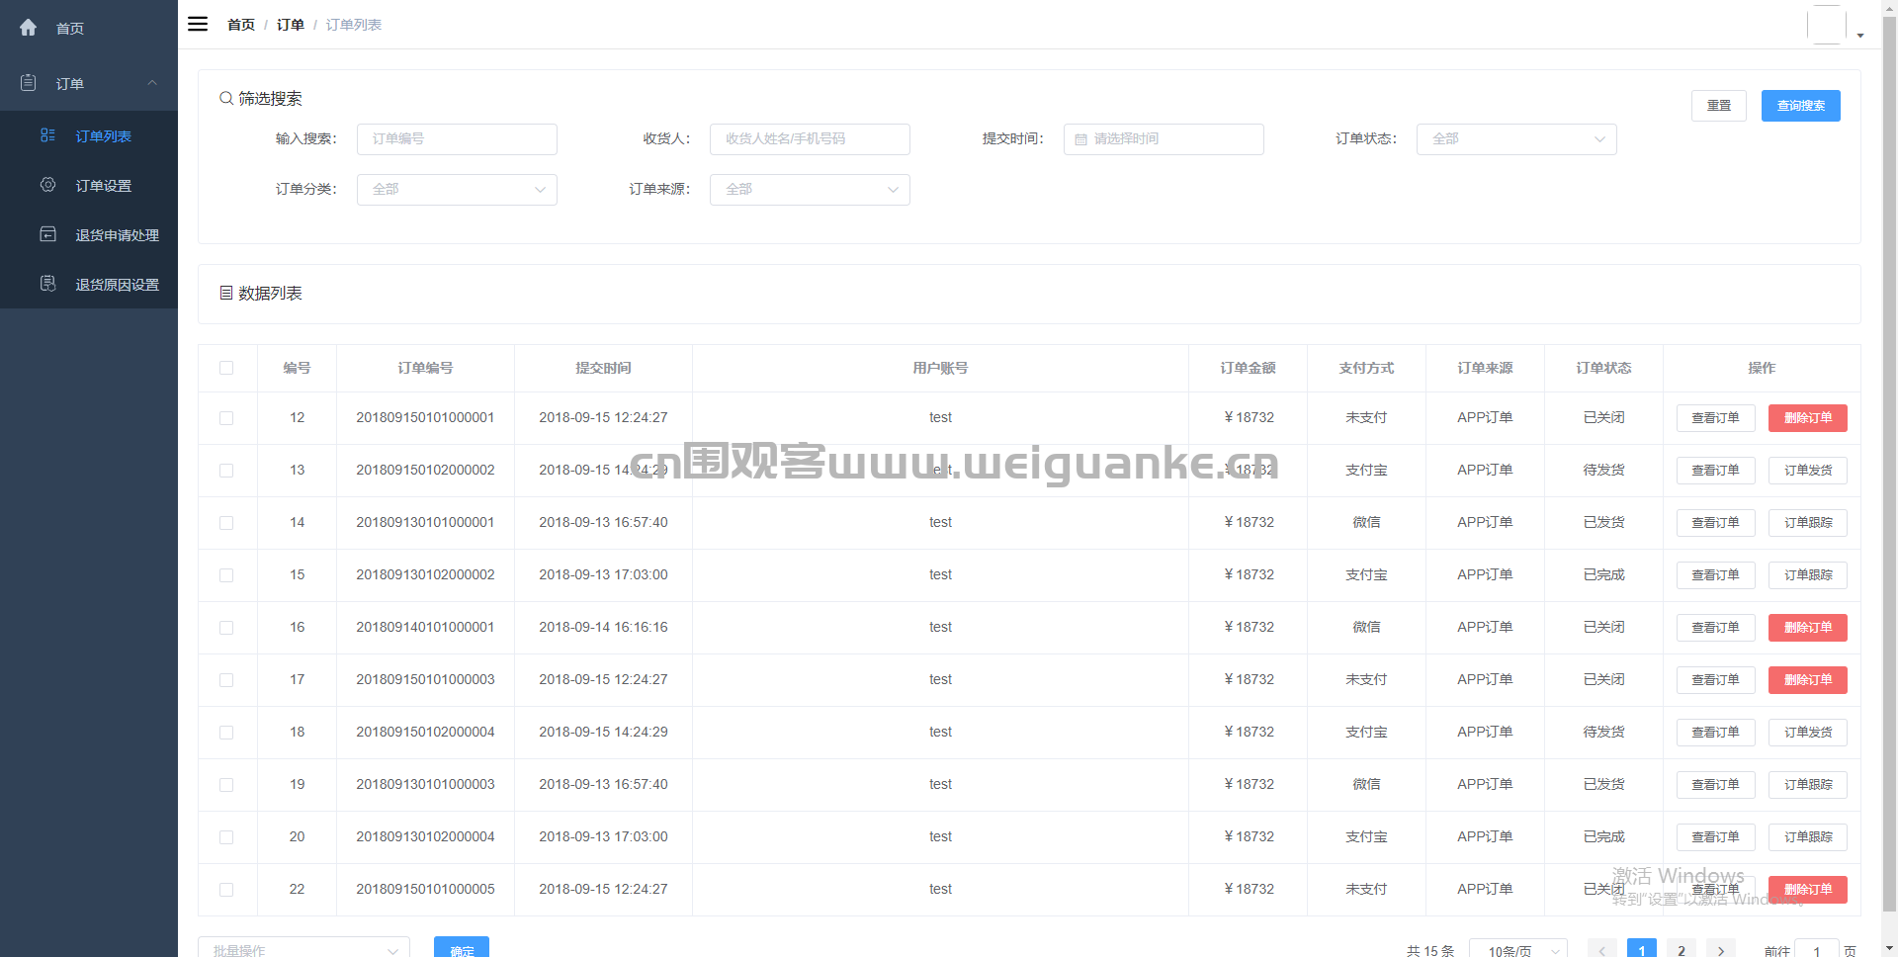Click the order settings gear icon

pyautogui.click(x=47, y=185)
